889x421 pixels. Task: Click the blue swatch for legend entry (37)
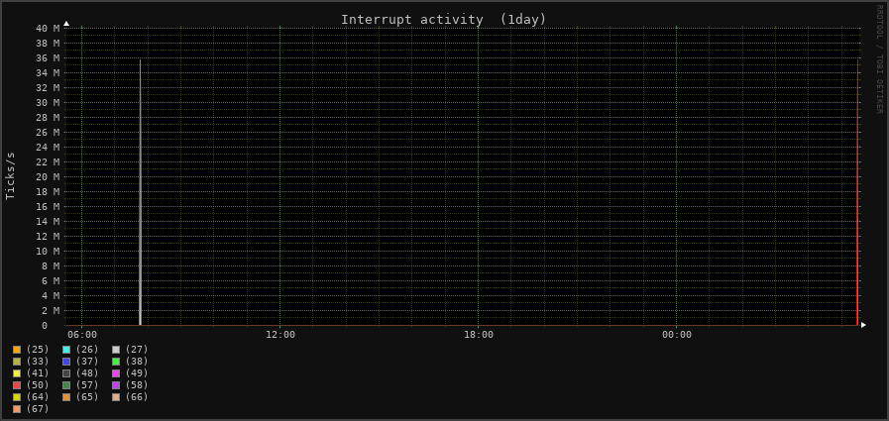(x=66, y=362)
